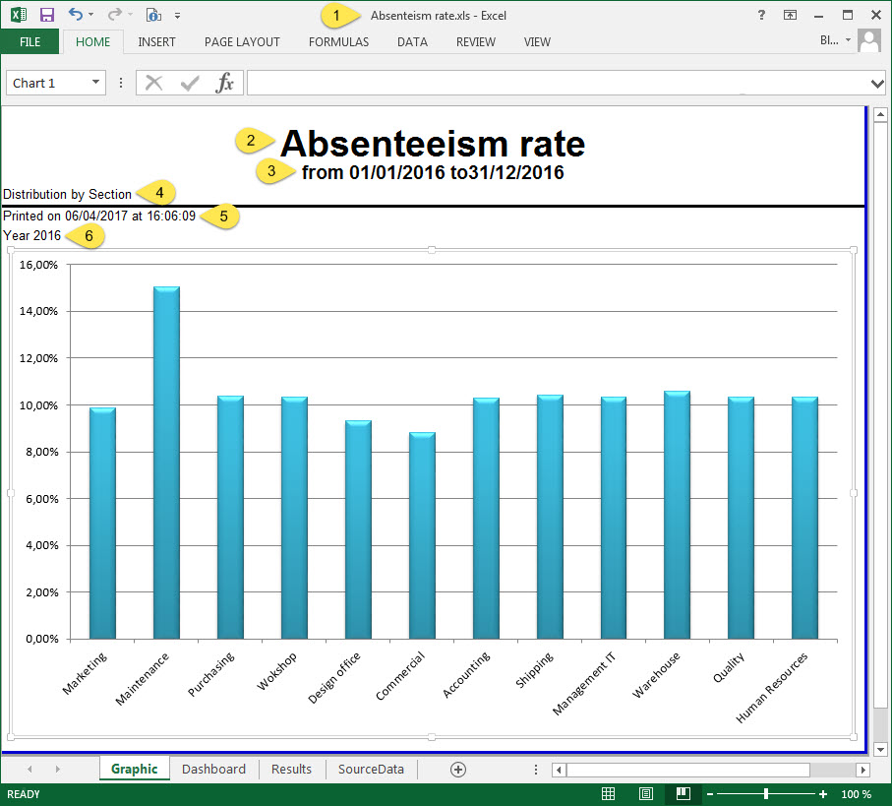Open the Name Box dropdown showing Chart 1
Screen dimensions: 892x806
[94, 83]
